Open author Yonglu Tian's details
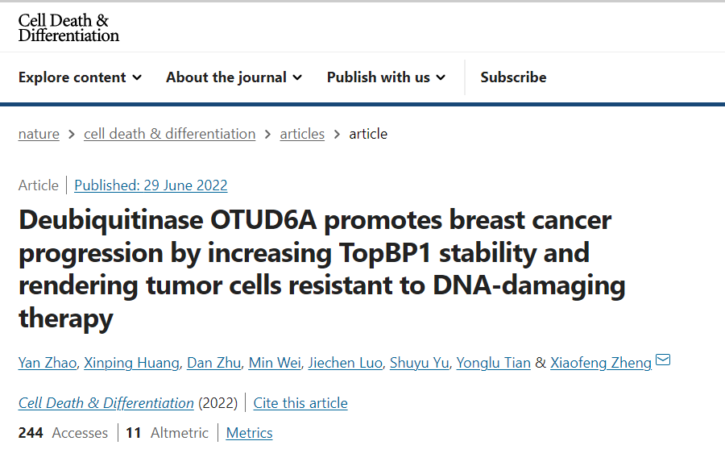Screen dimensions: 725x466 [493, 363]
